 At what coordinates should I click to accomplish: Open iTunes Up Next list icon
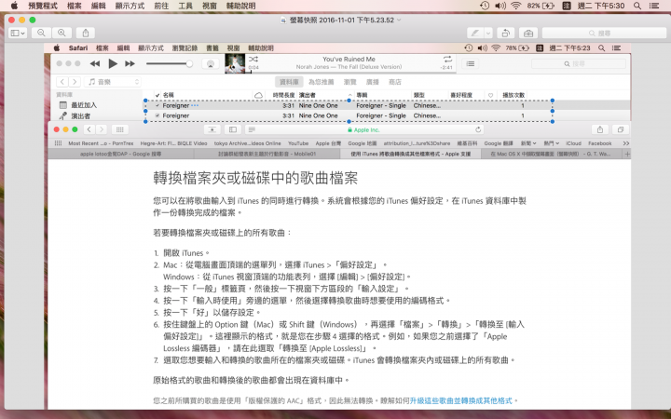coord(471,63)
